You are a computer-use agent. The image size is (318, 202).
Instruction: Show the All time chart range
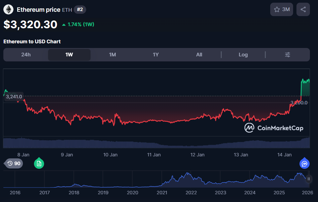(199, 55)
